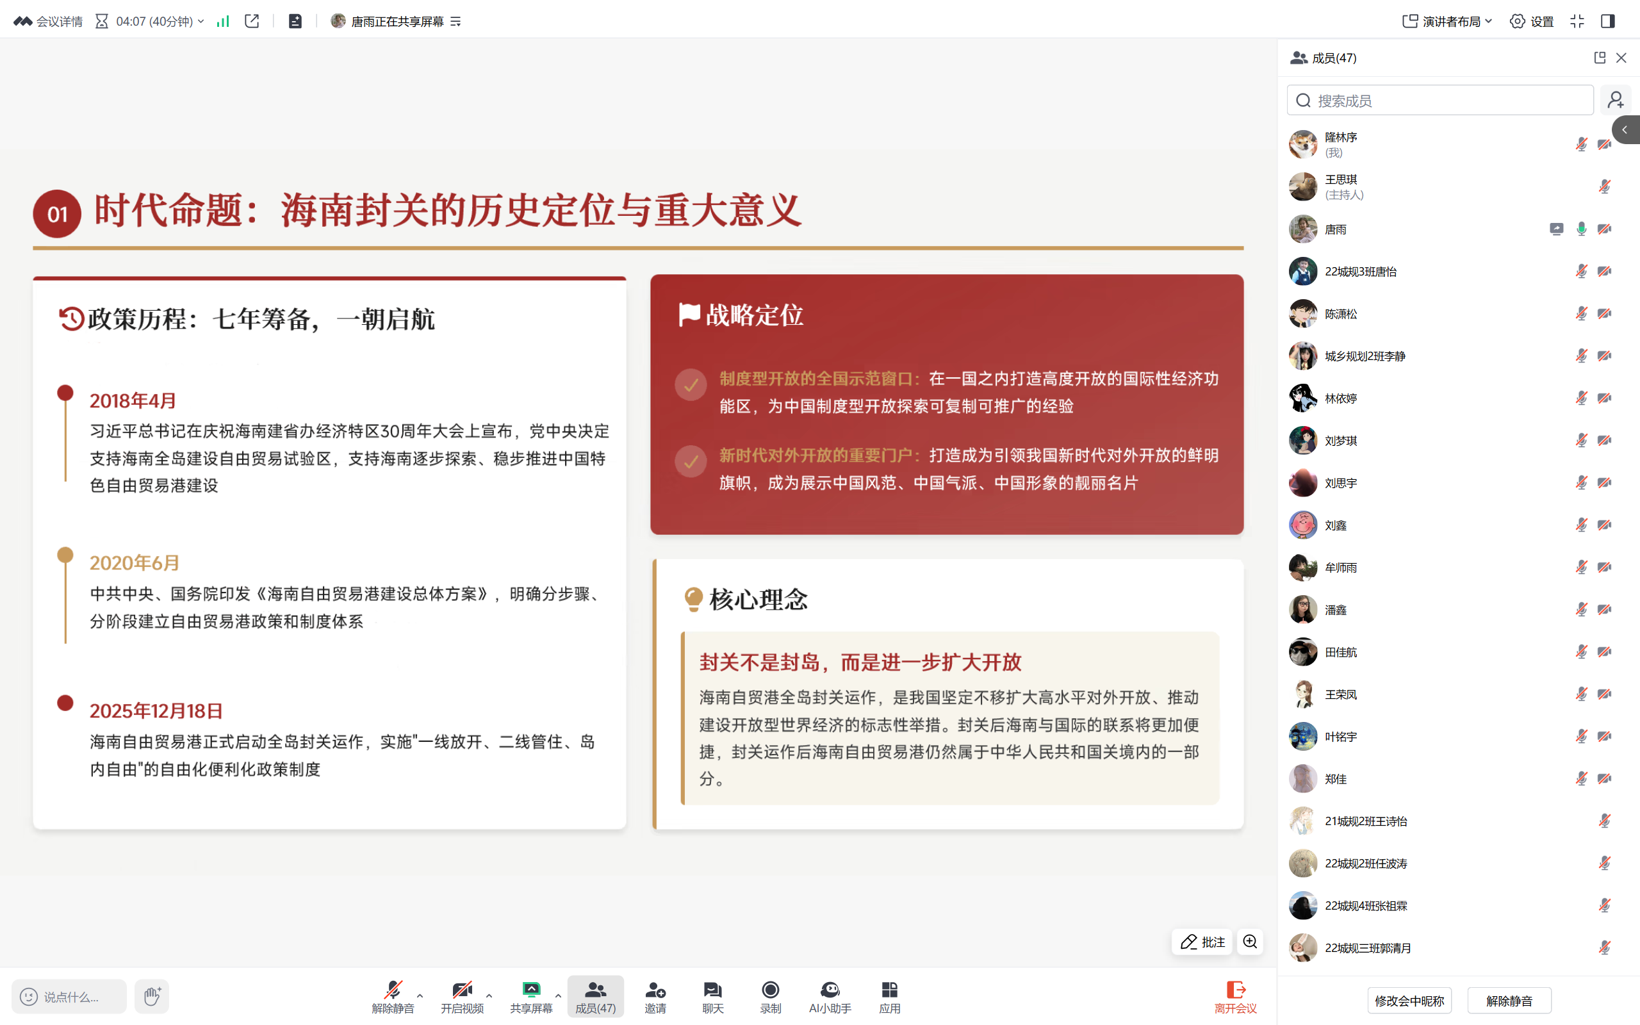1640x1025 pixels.
Task: Open 会议详情 in the top bar
Action: [x=48, y=21]
